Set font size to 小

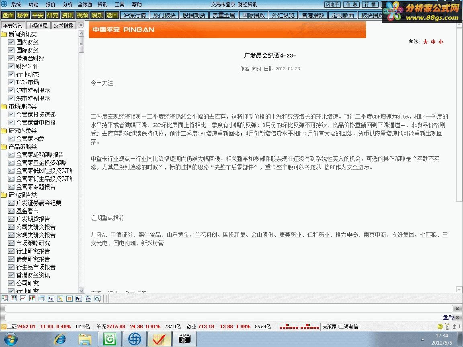click(441, 42)
